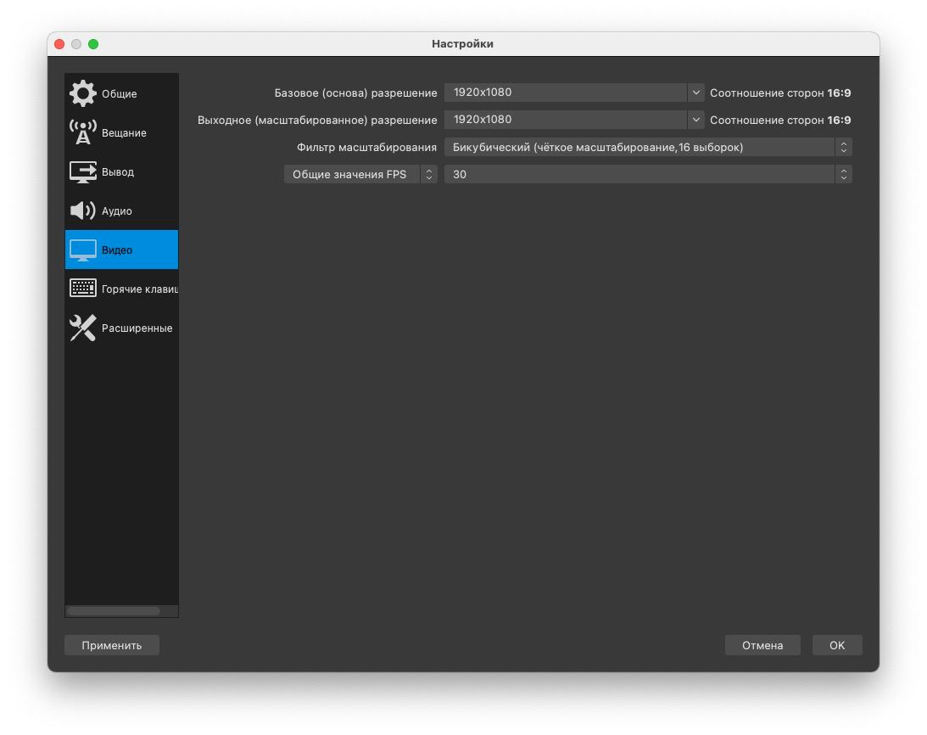Click the Выходное (масштабированное) разрешение label
The width and height of the screenshot is (927, 735).
coord(317,121)
